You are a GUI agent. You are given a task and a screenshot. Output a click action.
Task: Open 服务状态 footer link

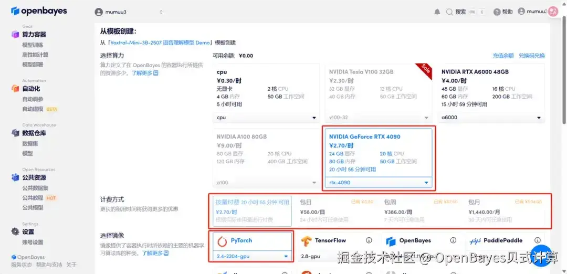pyautogui.click(x=22, y=265)
